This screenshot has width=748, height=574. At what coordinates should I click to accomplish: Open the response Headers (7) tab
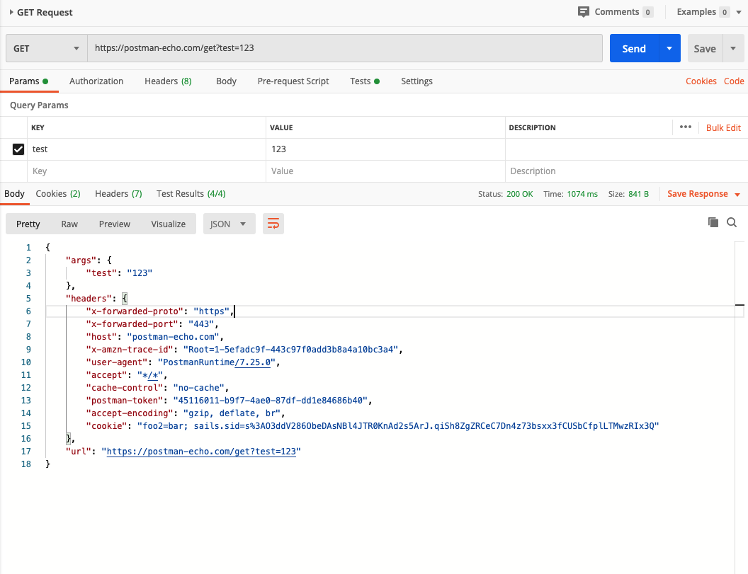point(118,193)
